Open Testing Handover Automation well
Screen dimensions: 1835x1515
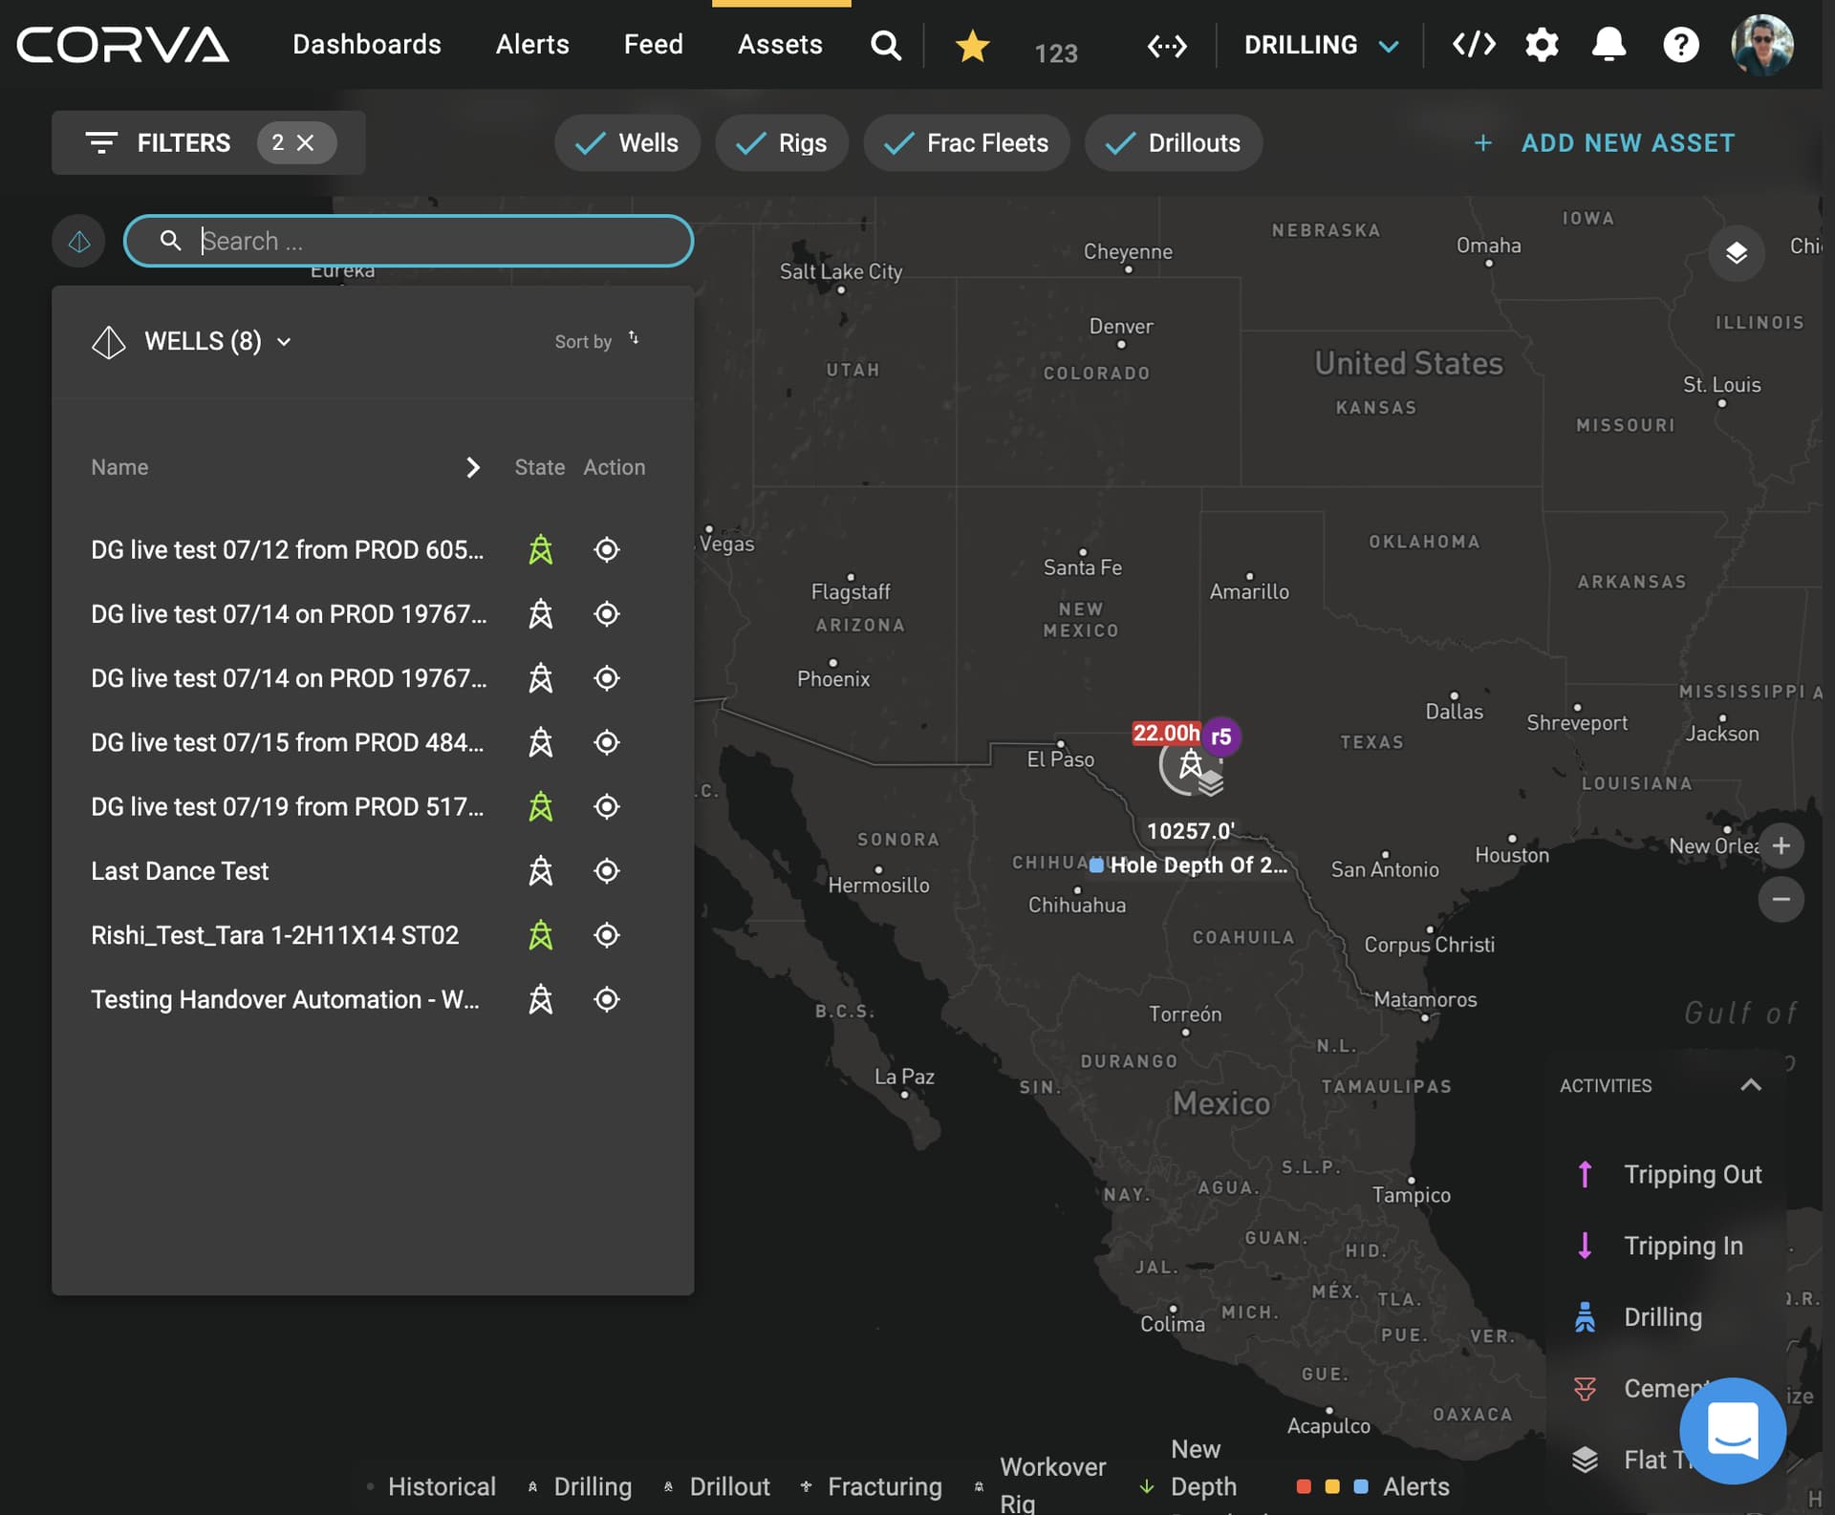click(x=286, y=999)
